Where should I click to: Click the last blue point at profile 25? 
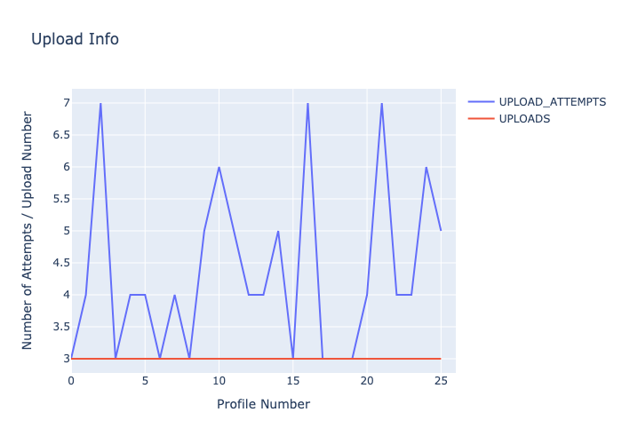tap(441, 231)
